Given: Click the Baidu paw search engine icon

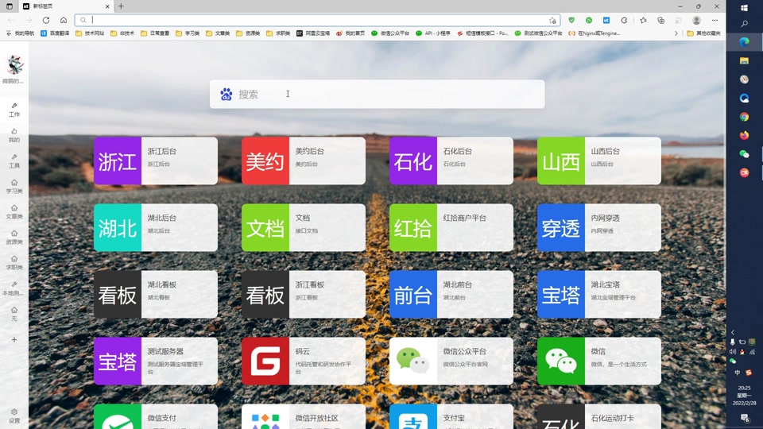Looking at the screenshot, I should pyautogui.click(x=226, y=94).
